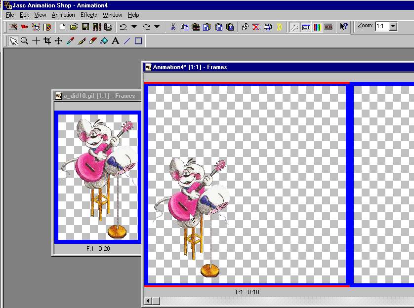Click the yellow waves toolbar icon
Viewport: 414px width, 308px height.
pyautogui.click(x=279, y=27)
